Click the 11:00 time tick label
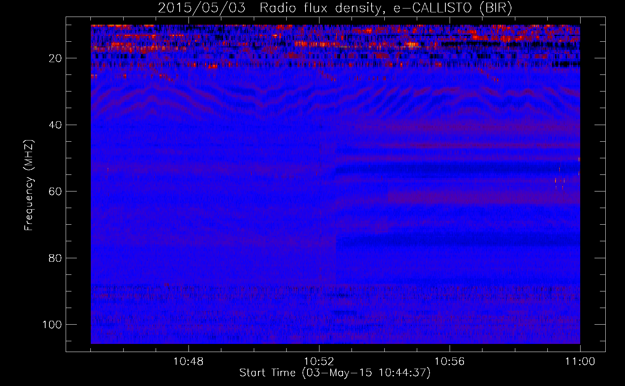This screenshot has width=625, height=386. [580, 362]
